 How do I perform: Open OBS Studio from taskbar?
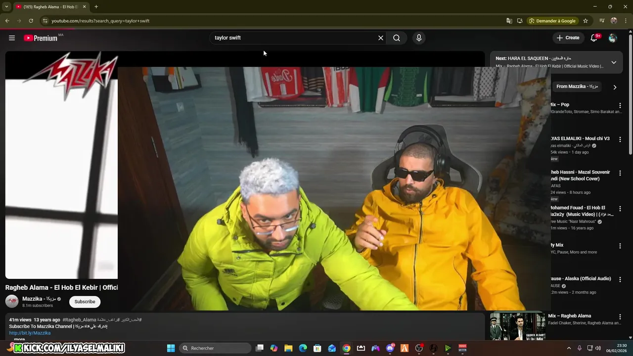pyautogui.click(x=419, y=348)
